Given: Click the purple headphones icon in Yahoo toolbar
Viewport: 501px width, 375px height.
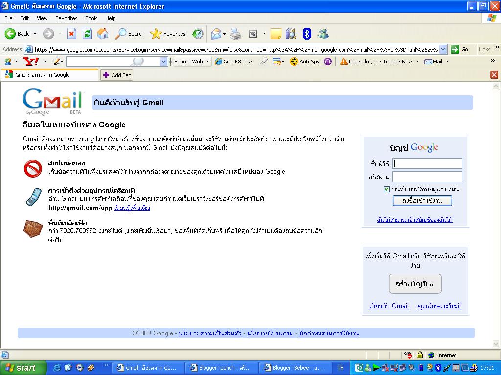Looking at the screenshot, I should (327, 61).
